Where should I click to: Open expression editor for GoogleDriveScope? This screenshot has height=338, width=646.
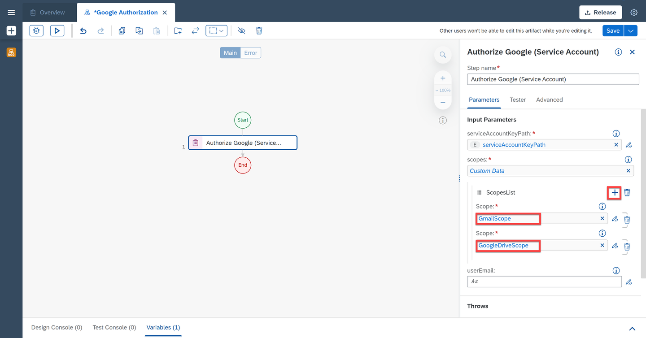(x=615, y=246)
